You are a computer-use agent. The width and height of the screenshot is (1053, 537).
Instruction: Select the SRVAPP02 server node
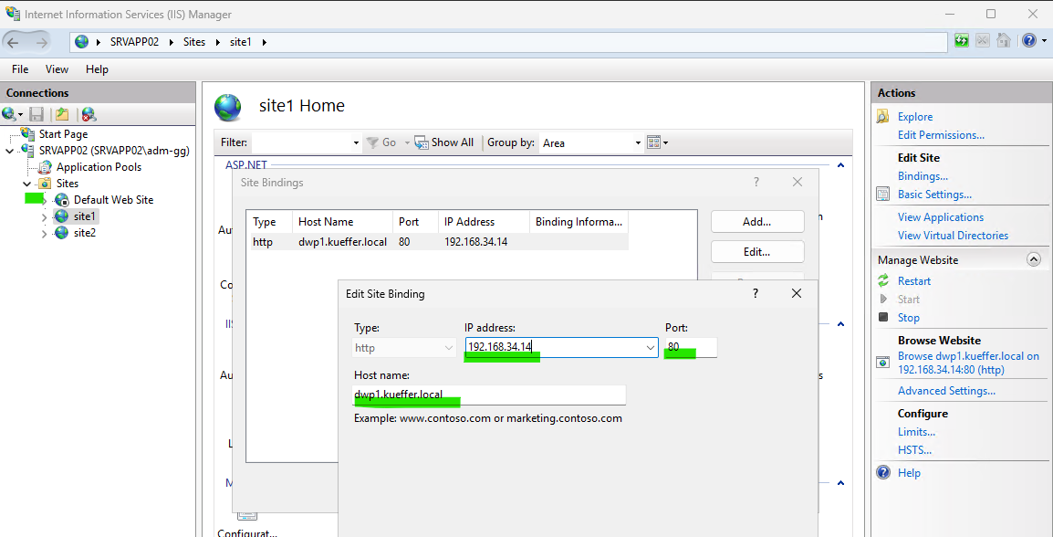(113, 151)
